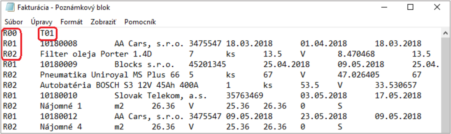Minimize the Fakturácia Notepad window
This screenshot has width=451, height=134.
tap(384, 7)
